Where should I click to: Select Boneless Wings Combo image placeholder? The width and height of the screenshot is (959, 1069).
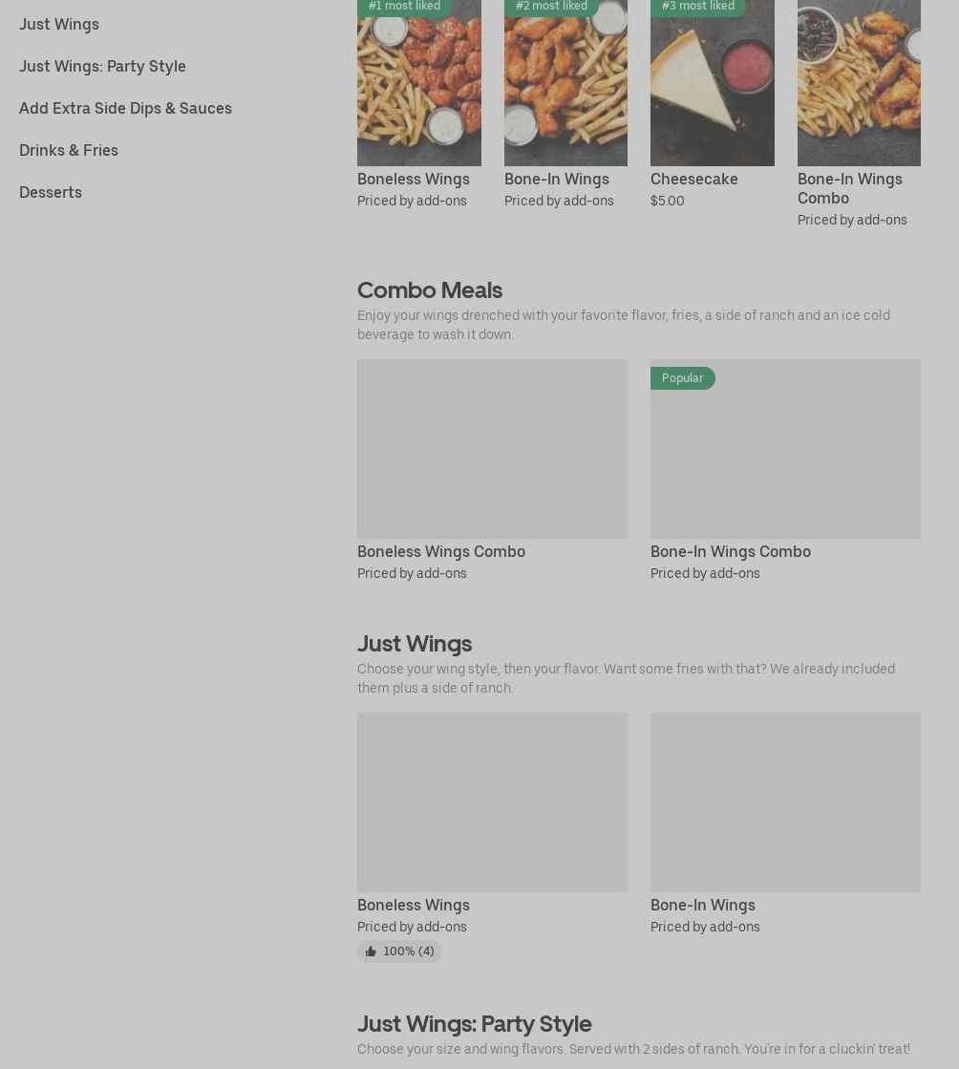point(492,449)
